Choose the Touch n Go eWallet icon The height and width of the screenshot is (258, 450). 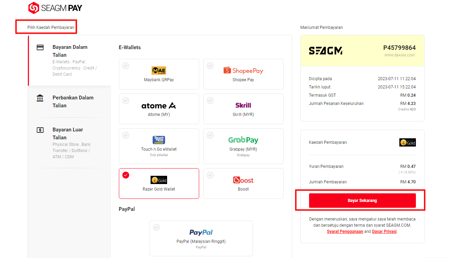tap(159, 140)
